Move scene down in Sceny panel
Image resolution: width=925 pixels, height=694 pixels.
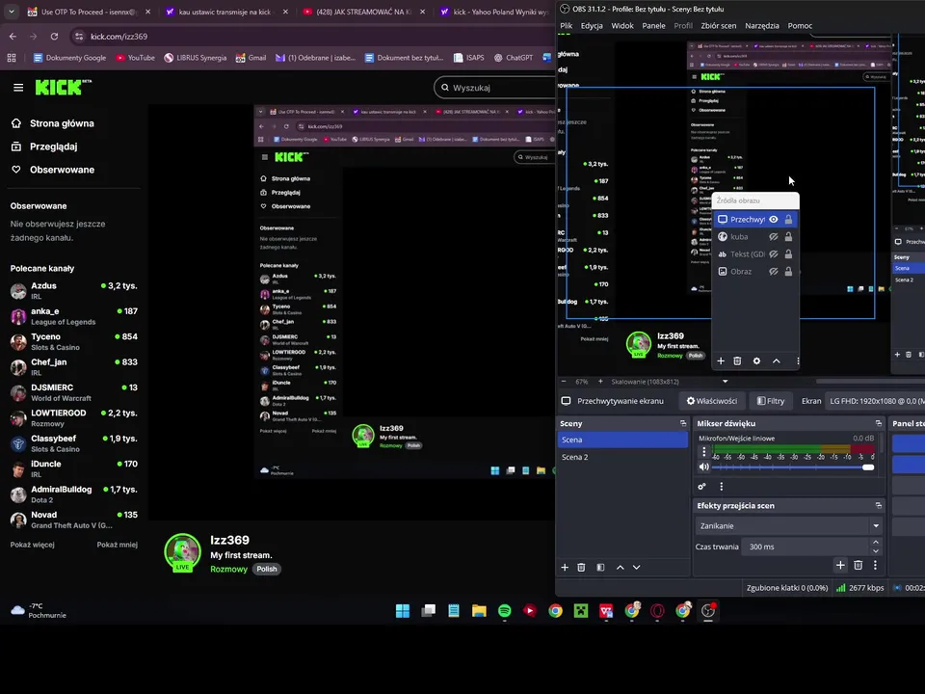[x=637, y=567]
